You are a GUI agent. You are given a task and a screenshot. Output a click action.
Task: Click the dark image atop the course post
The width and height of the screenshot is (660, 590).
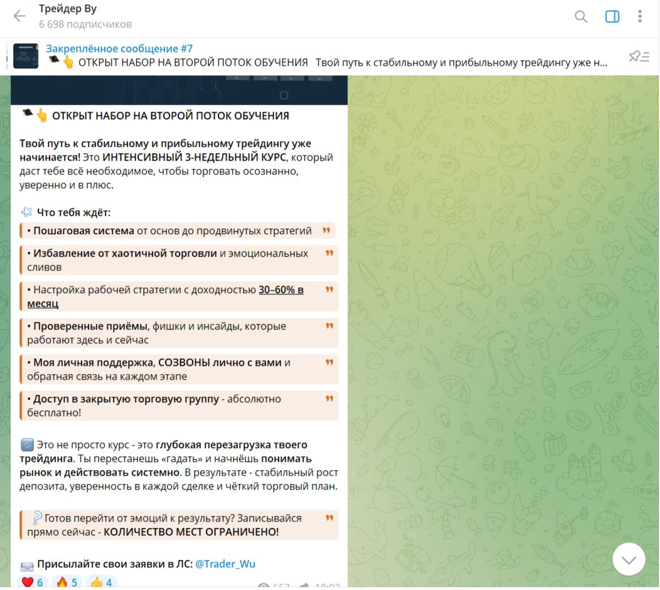(x=179, y=87)
